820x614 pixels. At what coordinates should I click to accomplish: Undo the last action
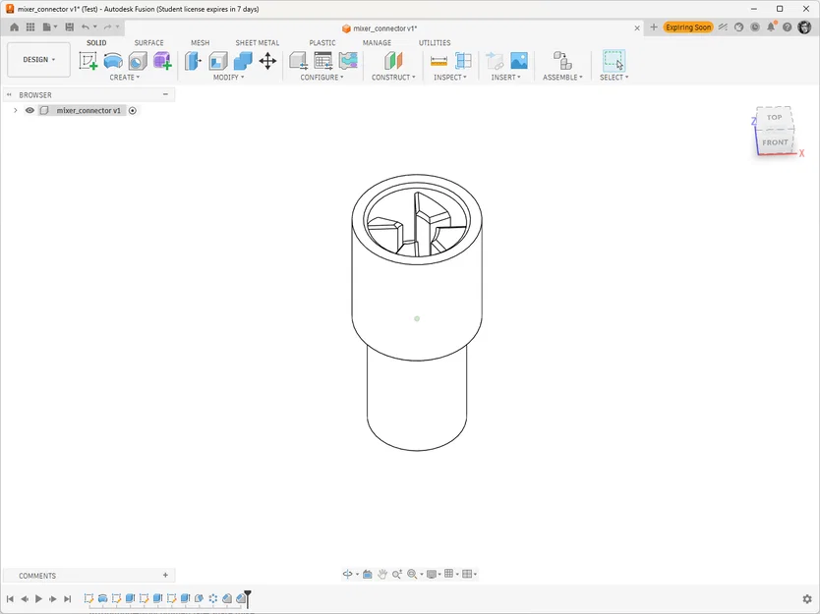click(x=86, y=28)
